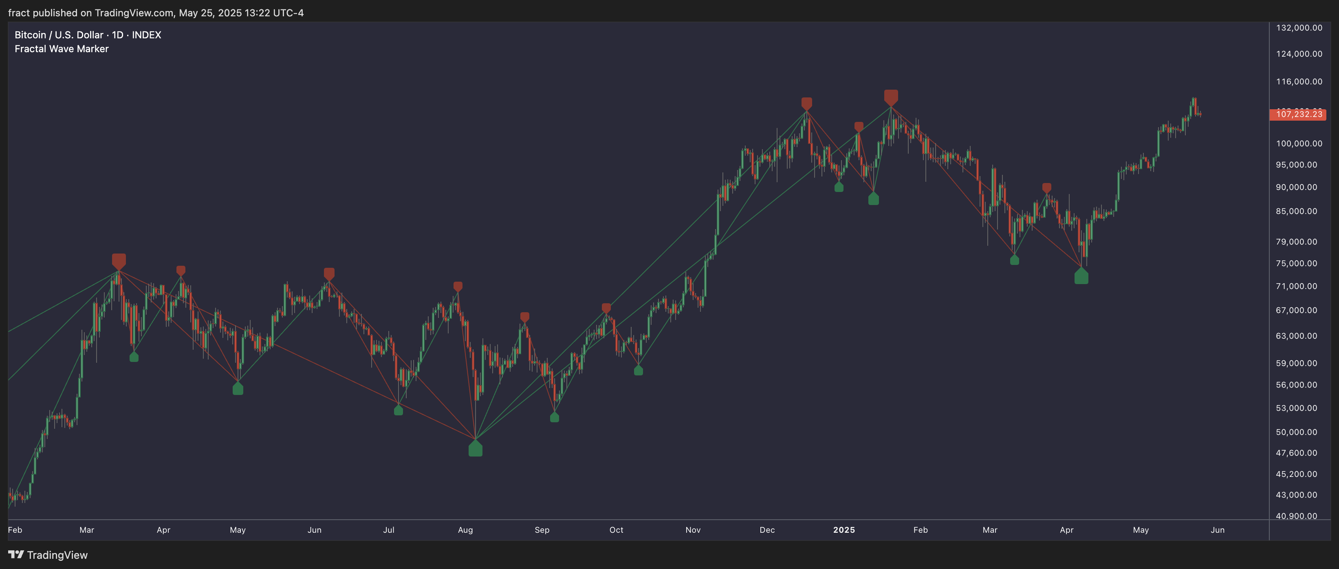Screen dimensions: 1339x569
Task: Click the red high marker at the December 2024 peak
Action: pyautogui.click(x=806, y=104)
